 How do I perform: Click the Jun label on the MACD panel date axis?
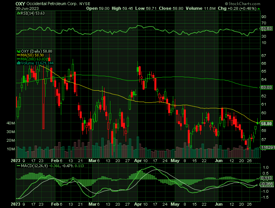pos(219,204)
